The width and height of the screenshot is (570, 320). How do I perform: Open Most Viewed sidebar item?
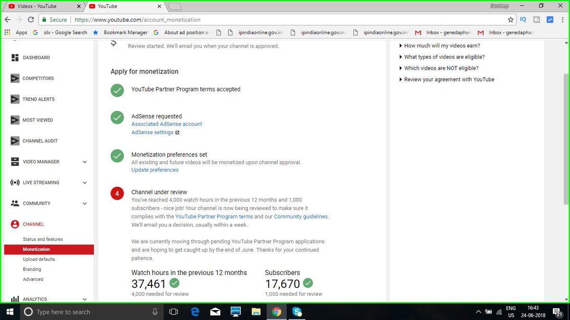38,120
